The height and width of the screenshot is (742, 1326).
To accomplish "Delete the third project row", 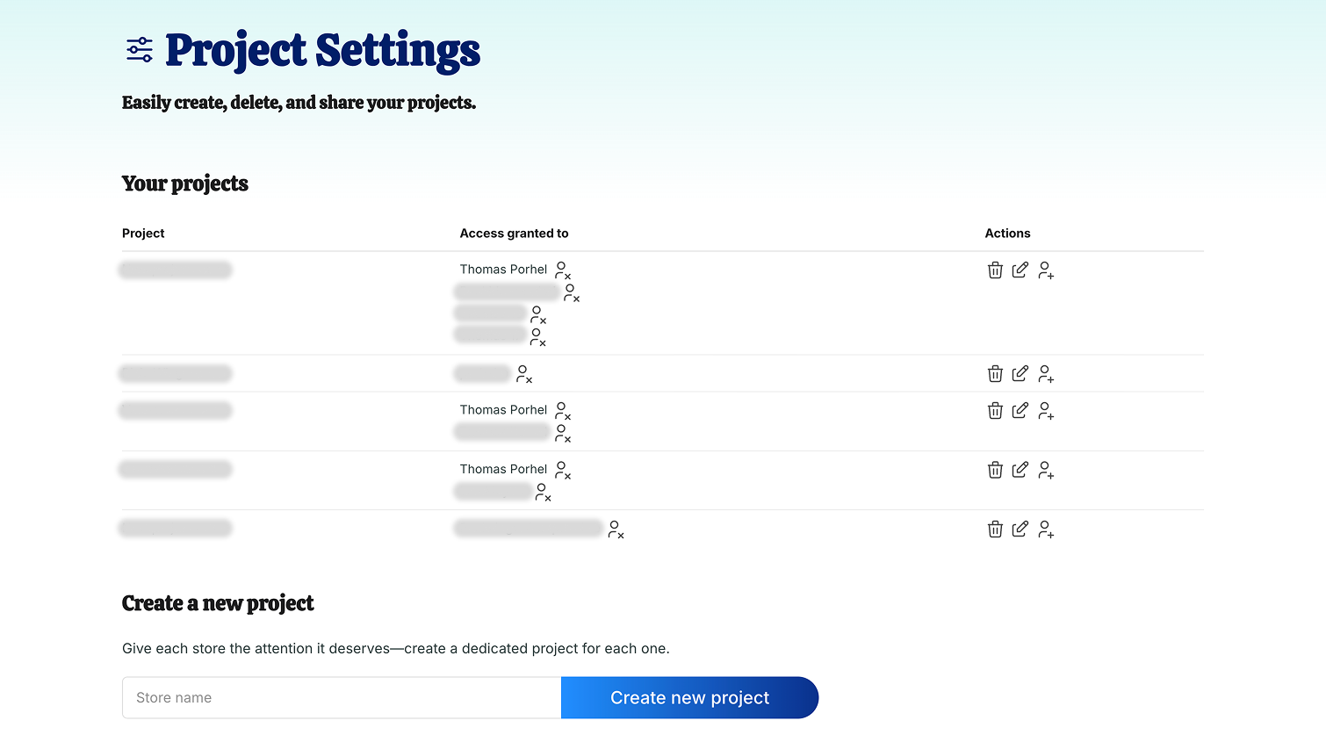I will point(995,411).
